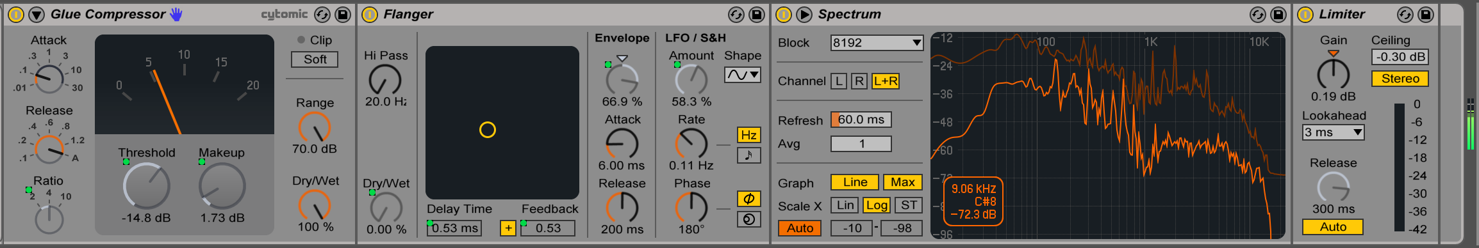Save the Flanger preset via disk icon
The width and height of the screenshot is (1479, 248).
(x=757, y=14)
